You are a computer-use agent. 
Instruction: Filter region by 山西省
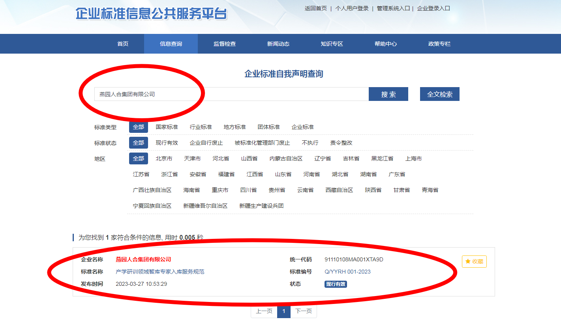tap(250, 158)
